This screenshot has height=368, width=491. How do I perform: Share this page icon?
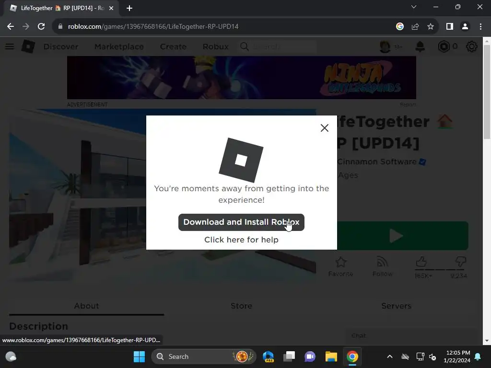pyautogui.click(x=415, y=27)
